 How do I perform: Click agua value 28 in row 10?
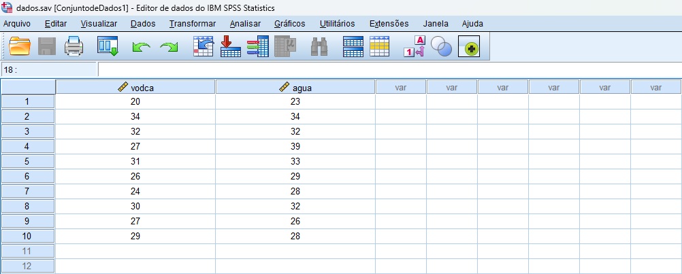[x=295, y=236]
